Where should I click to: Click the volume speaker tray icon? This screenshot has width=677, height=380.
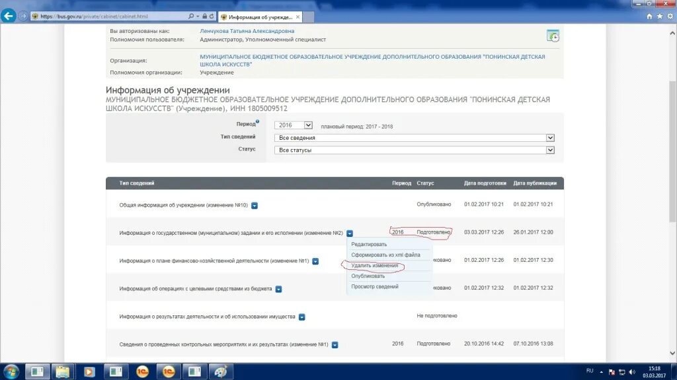pyautogui.click(x=632, y=372)
